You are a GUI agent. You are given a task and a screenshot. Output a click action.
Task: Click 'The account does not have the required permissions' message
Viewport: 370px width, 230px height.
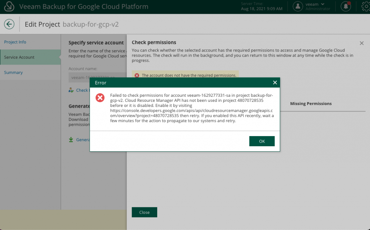point(189,75)
